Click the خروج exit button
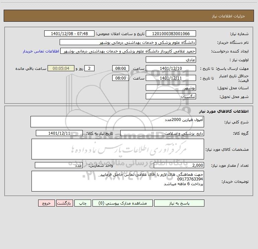The height and width of the screenshot is (249, 258). pyautogui.click(x=46, y=203)
